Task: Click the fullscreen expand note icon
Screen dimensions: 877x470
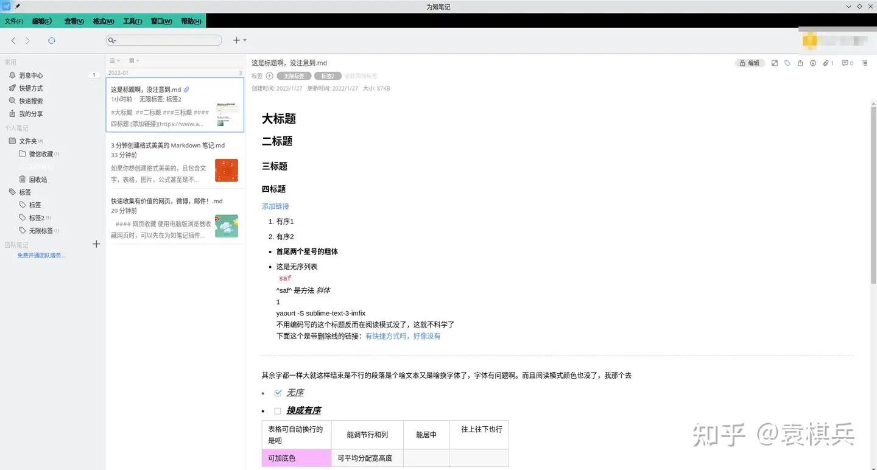Action: 775,63
